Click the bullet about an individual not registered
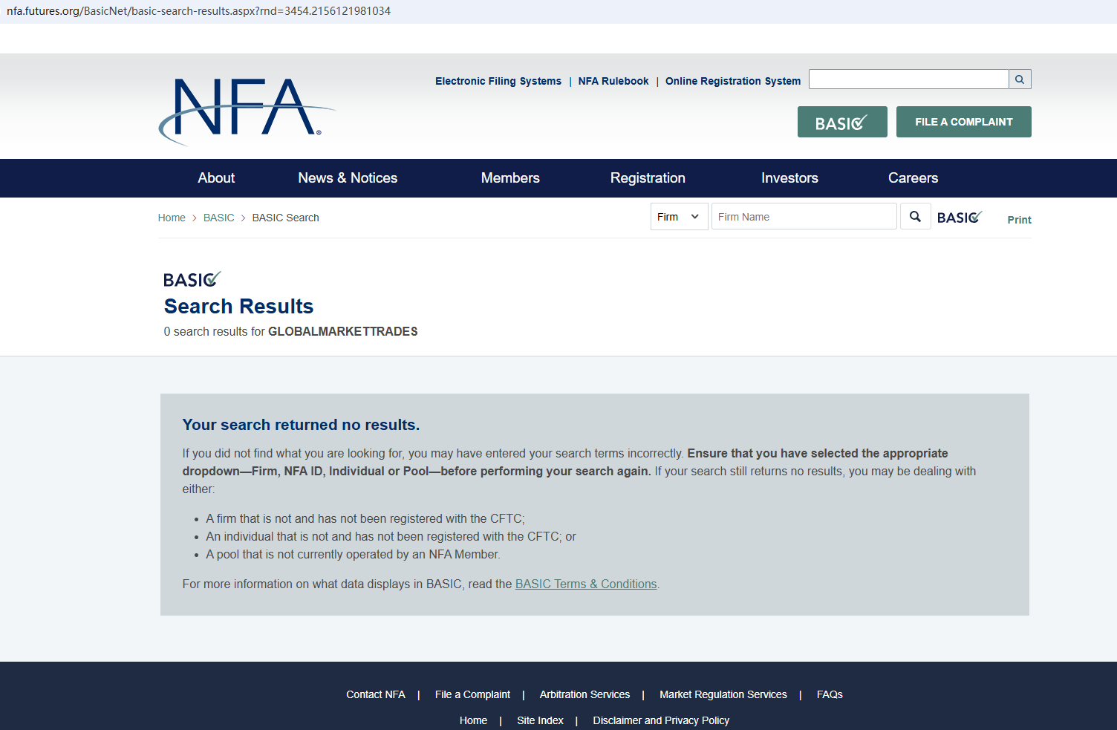 (x=391, y=537)
